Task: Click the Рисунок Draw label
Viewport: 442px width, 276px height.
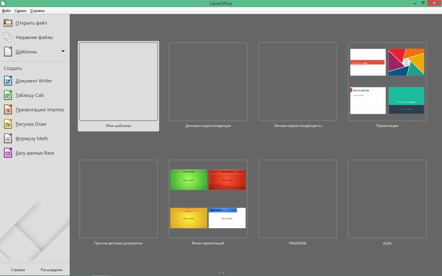Action: [x=31, y=124]
